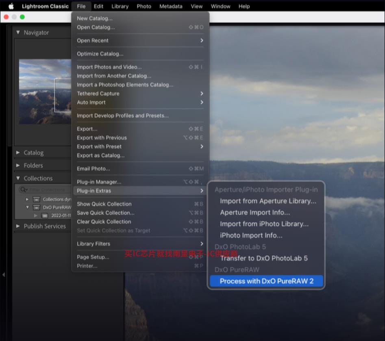Select Transfer to DxO PhotoLab 5
Viewport: 385px width, 341px height.
point(266,258)
